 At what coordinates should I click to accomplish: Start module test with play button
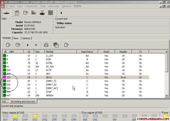point(28,45)
